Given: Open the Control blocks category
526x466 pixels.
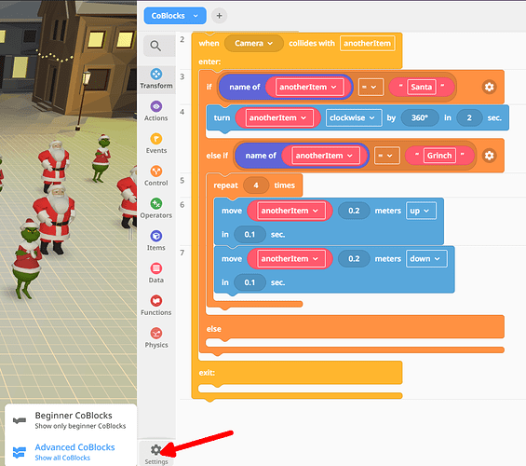Looking at the screenshot, I should [x=156, y=176].
